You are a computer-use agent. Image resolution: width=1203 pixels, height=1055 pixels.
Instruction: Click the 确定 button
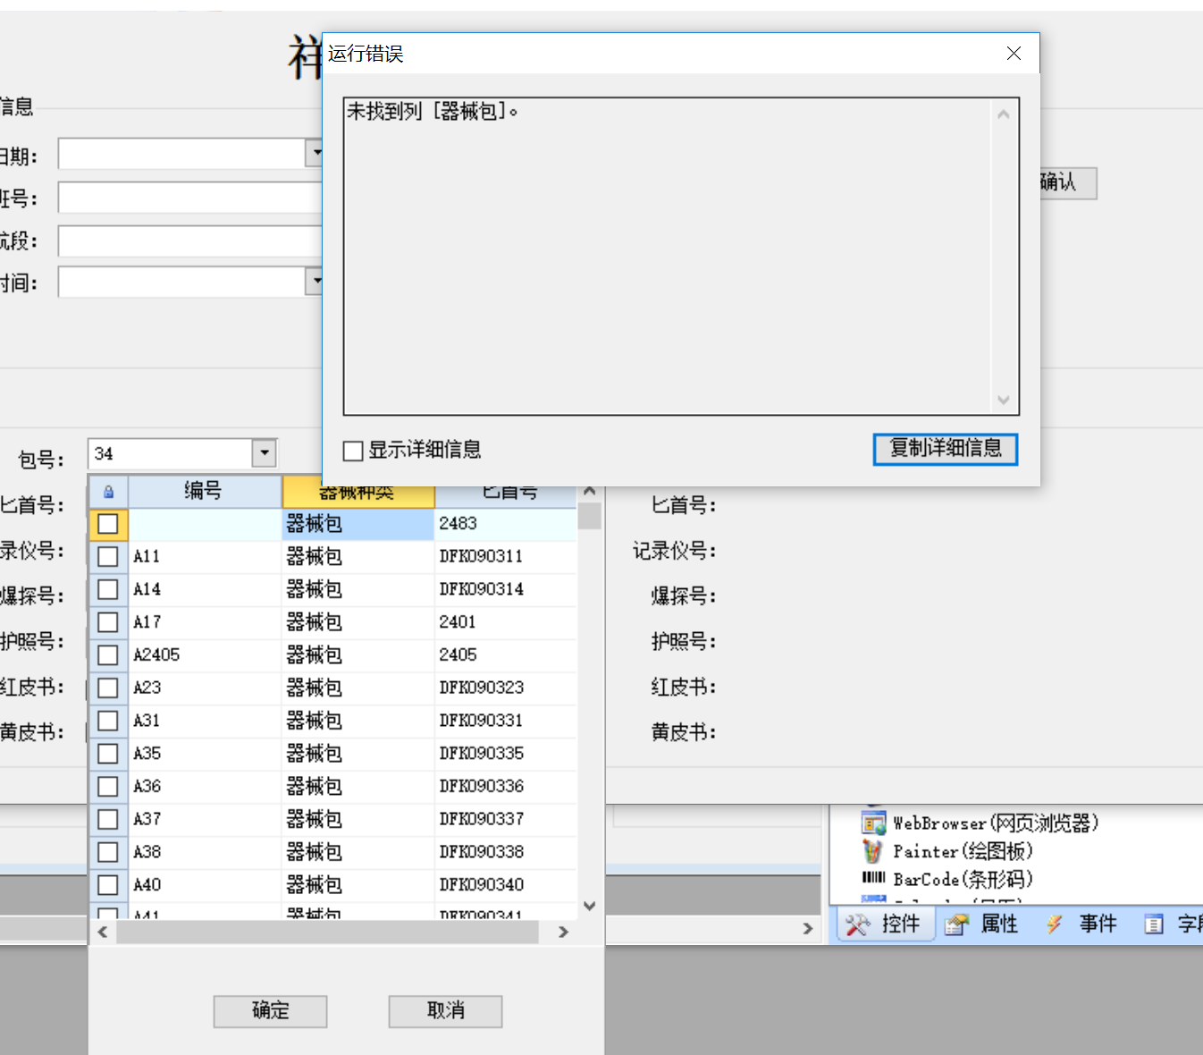[270, 1011]
